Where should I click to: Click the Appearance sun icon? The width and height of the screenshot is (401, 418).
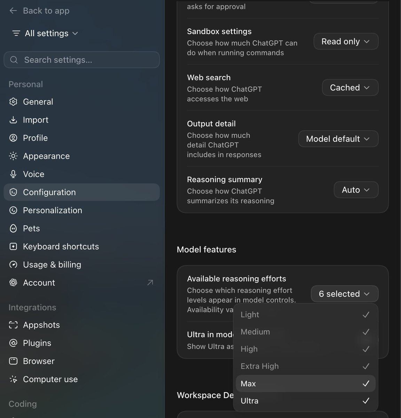pyautogui.click(x=13, y=156)
